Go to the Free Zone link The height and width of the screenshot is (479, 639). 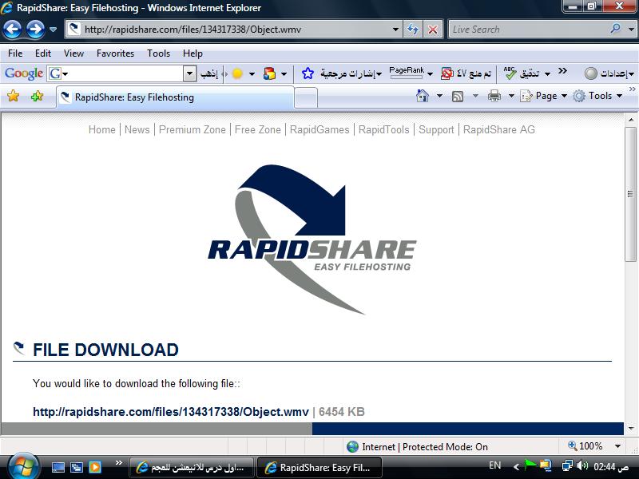257,129
